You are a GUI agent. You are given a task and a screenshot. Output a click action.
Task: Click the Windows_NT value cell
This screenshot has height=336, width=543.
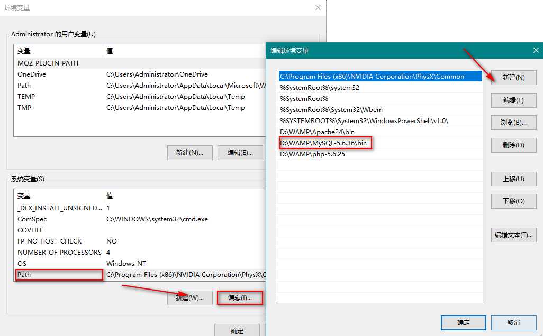tap(126, 263)
